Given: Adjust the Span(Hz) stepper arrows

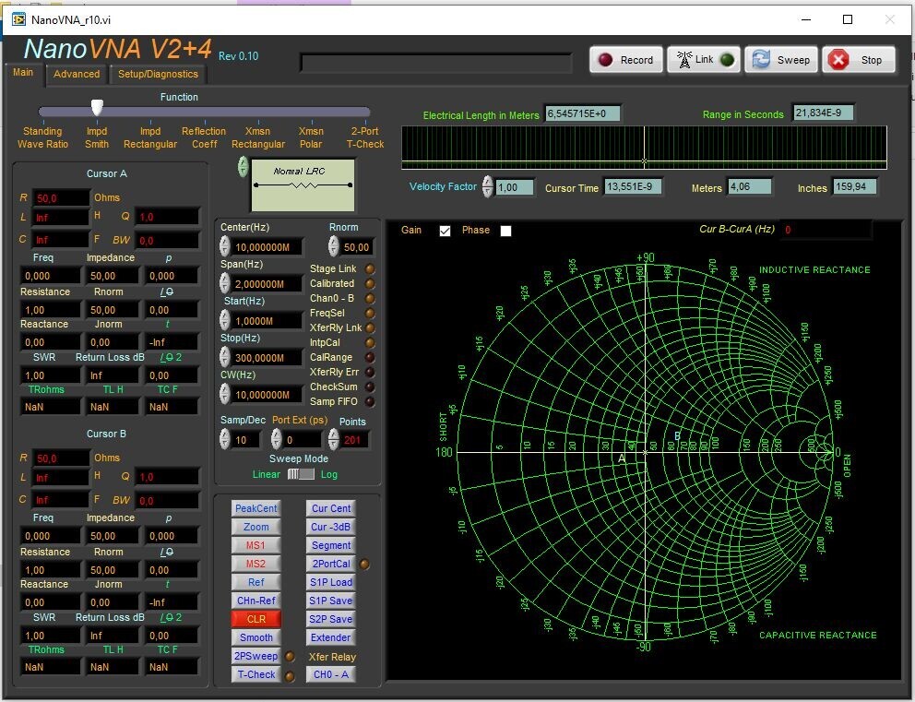Looking at the screenshot, I should (x=225, y=283).
